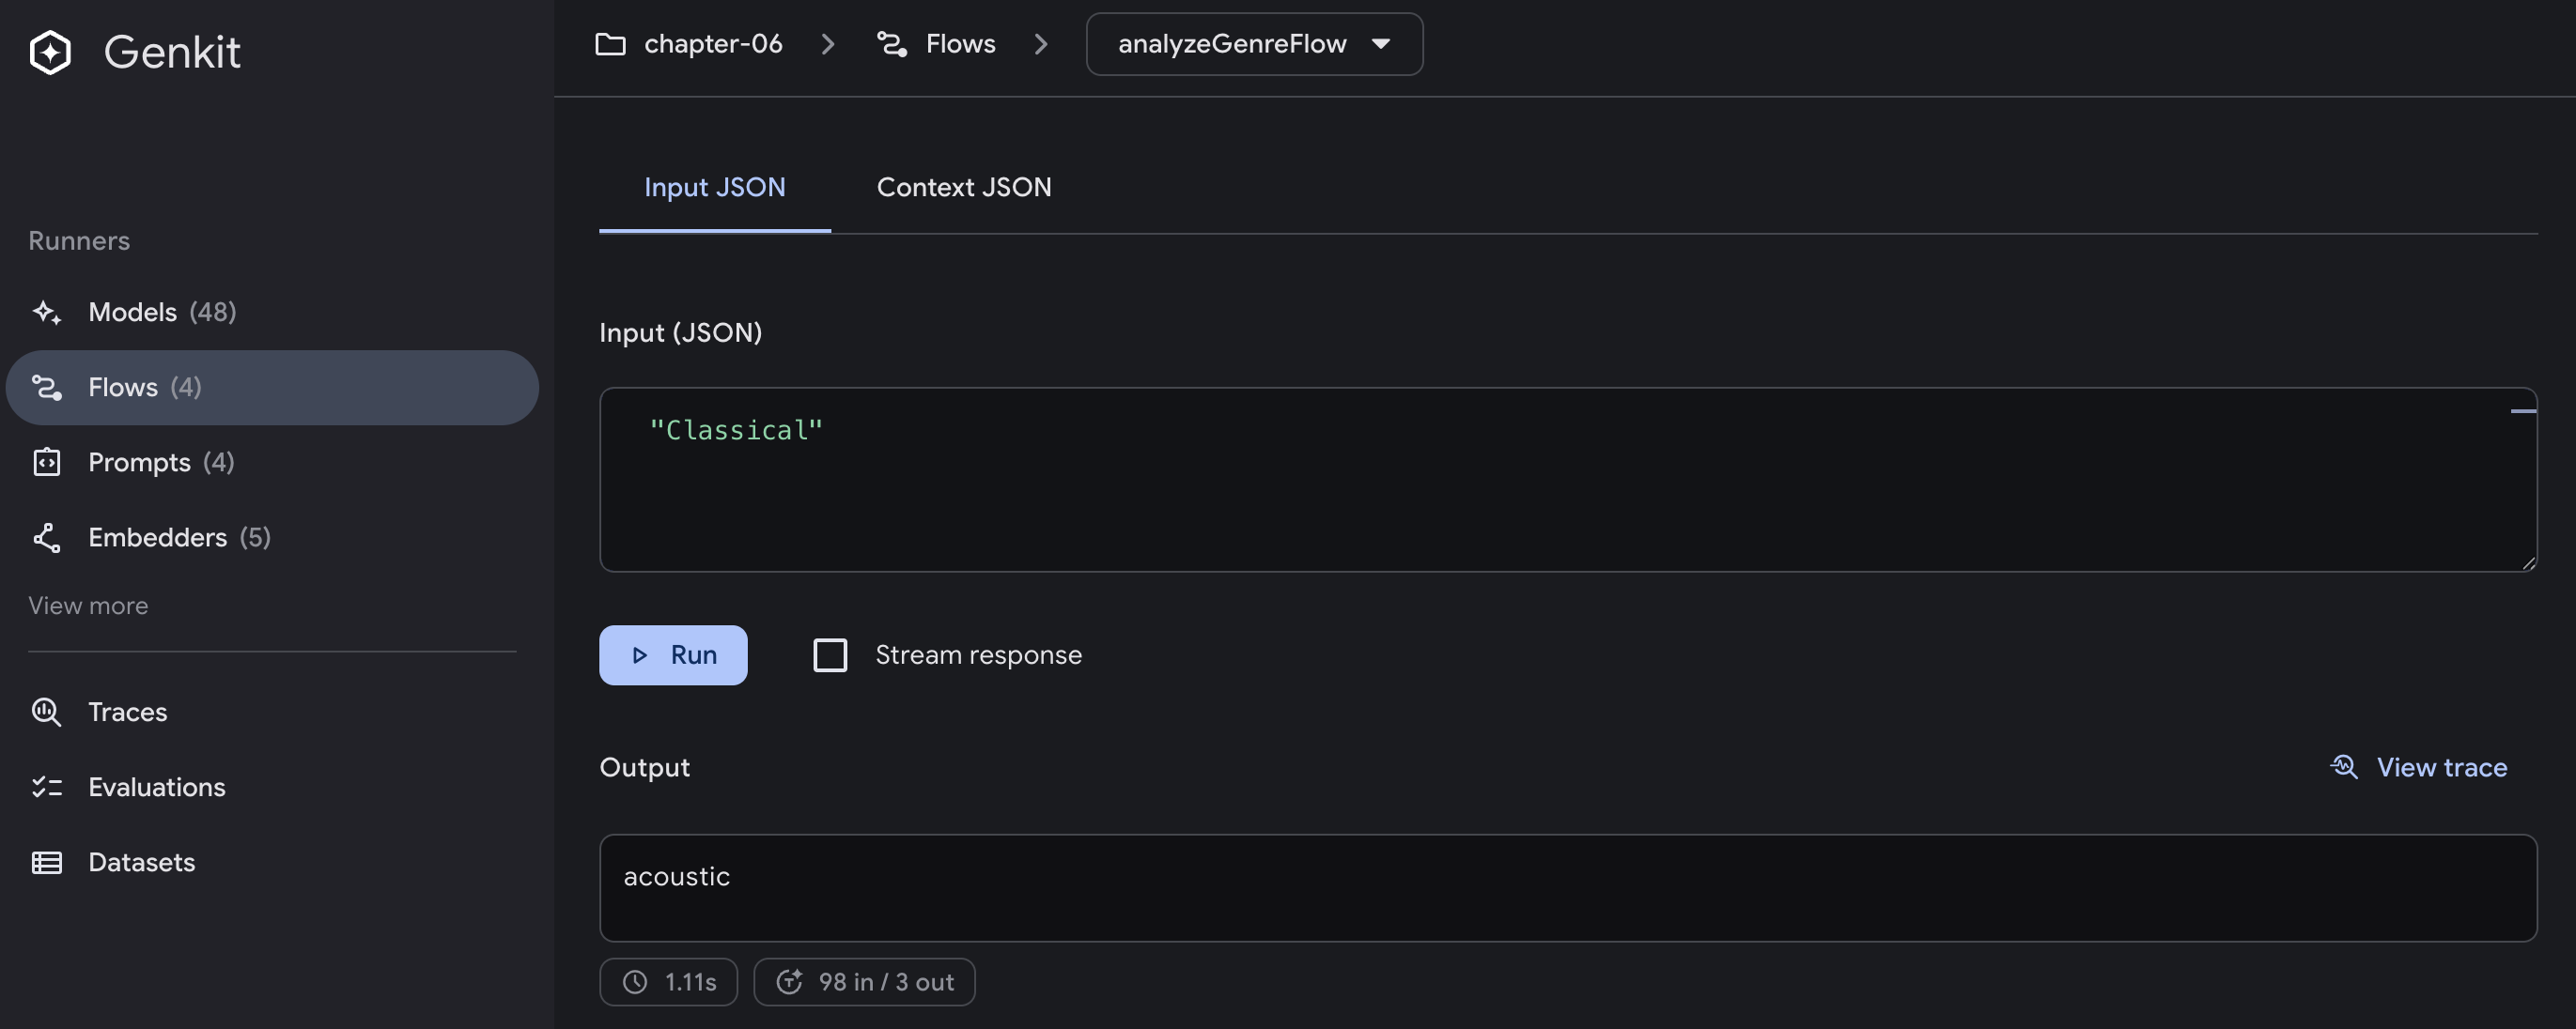Screen dimensions: 2576x1029
Task: Click the dropdown arrow beside analyzeGenreFlow
Action: pyautogui.click(x=1381, y=44)
